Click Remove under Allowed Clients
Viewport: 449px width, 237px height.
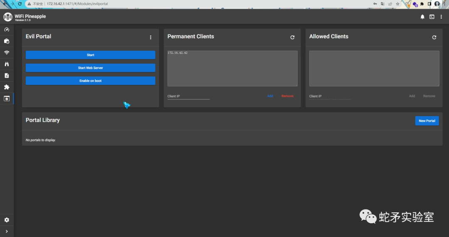pos(429,96)
